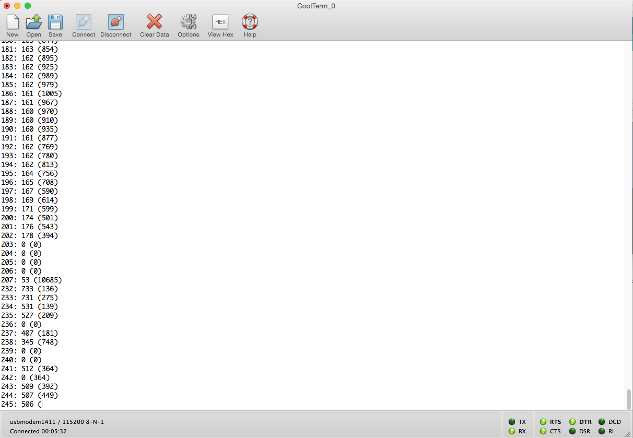Viewport: 633px width, 438px height.
Task: Create a new terminal with New icon
Action: [13, 22]
